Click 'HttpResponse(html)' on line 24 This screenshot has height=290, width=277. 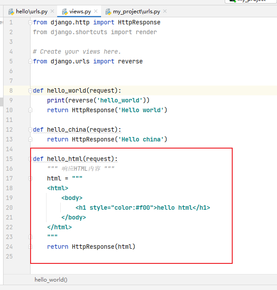(x=104, y=247)
